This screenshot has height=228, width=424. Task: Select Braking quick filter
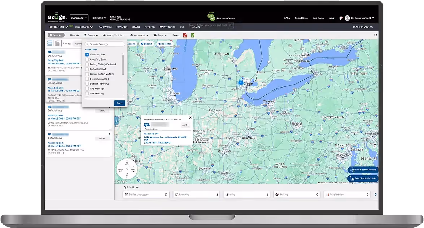pyautogui.click(x=297, y=194)
